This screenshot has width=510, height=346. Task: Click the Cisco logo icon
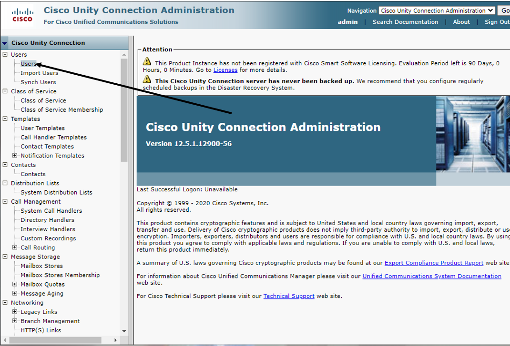[x=22, y=15]
